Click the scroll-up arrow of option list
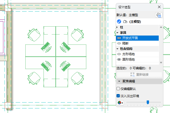This screenshot has height=113, width=170. point(161,27)
